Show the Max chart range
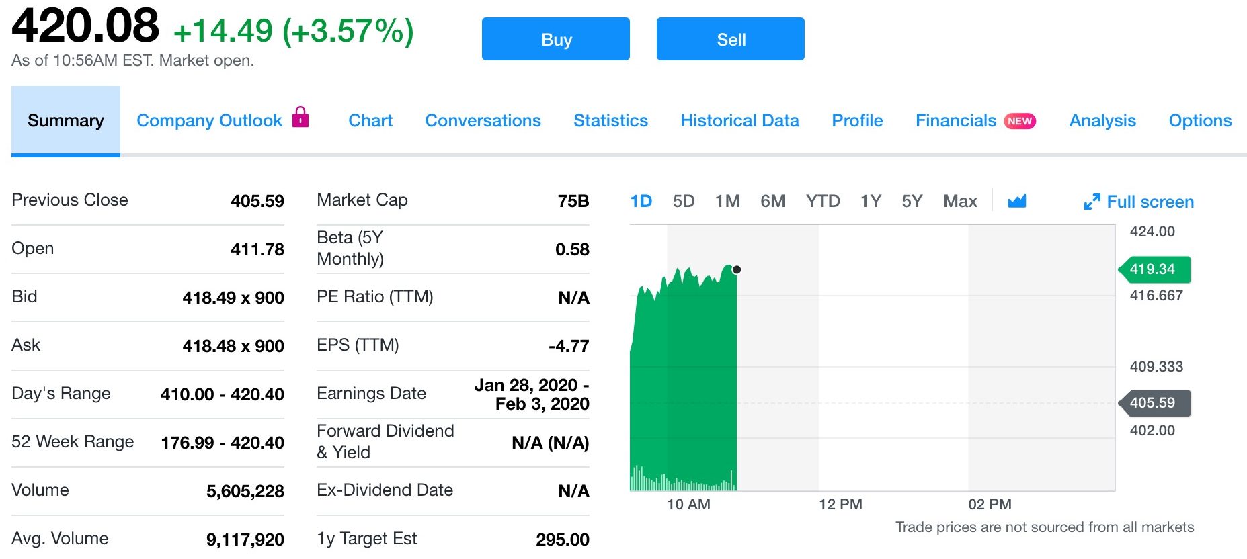The width and height of the screenshot is (1247, 559). click(x=960, y=202)
